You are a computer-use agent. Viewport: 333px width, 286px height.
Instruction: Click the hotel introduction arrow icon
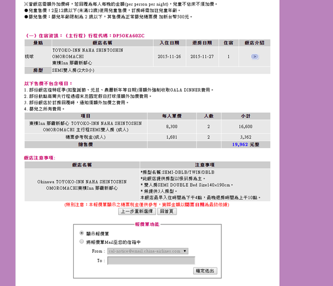[255, 57]
